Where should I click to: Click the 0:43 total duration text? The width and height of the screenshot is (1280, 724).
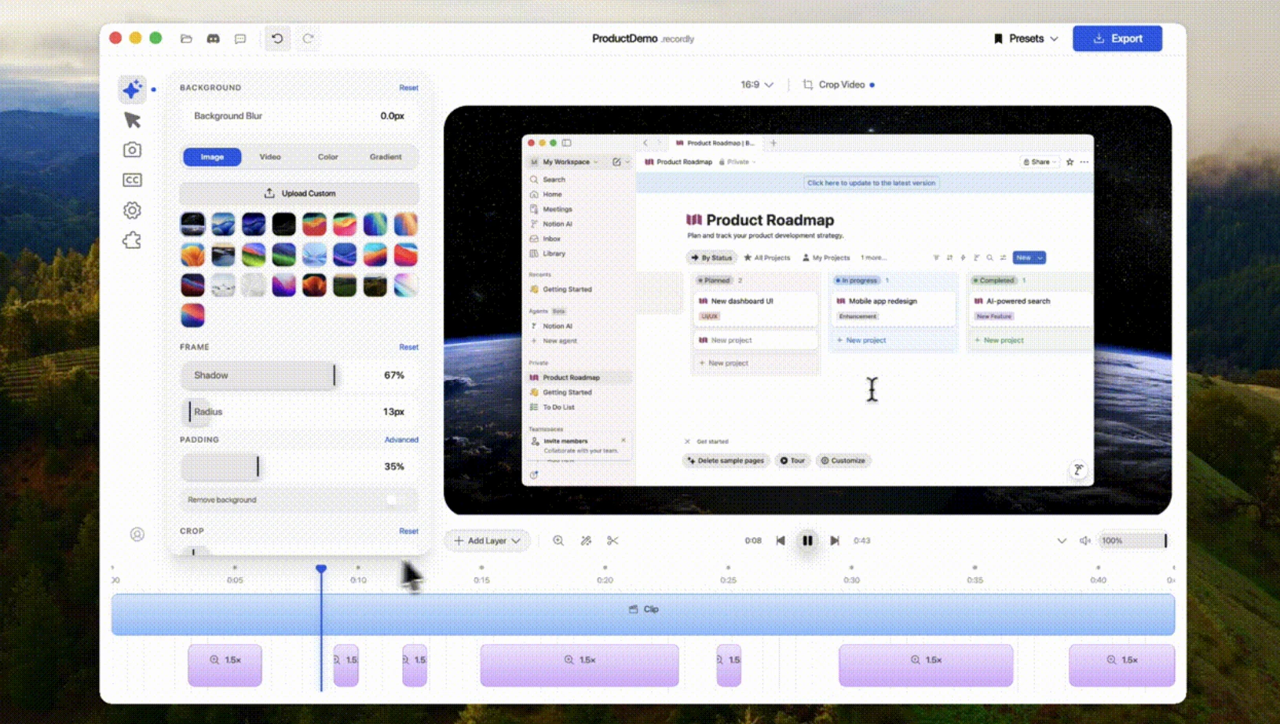[x=862, y=540]
